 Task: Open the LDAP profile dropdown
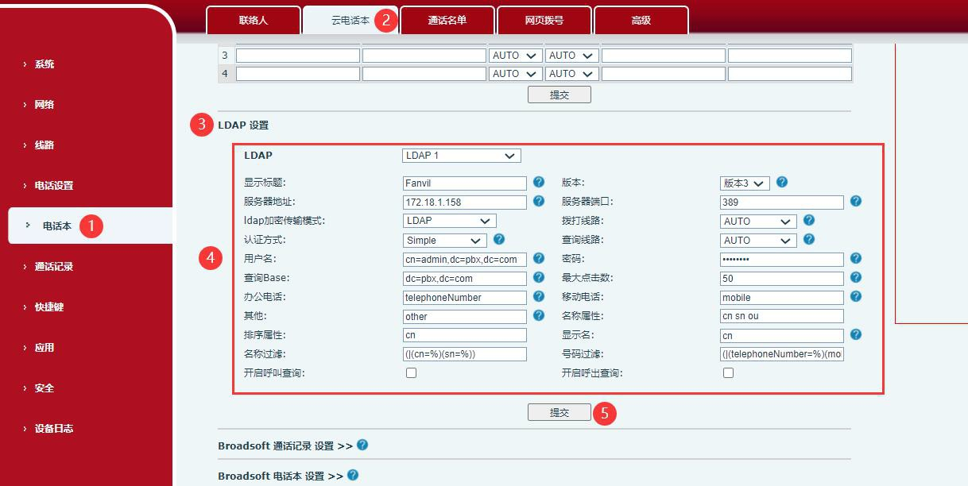(461, 155)
